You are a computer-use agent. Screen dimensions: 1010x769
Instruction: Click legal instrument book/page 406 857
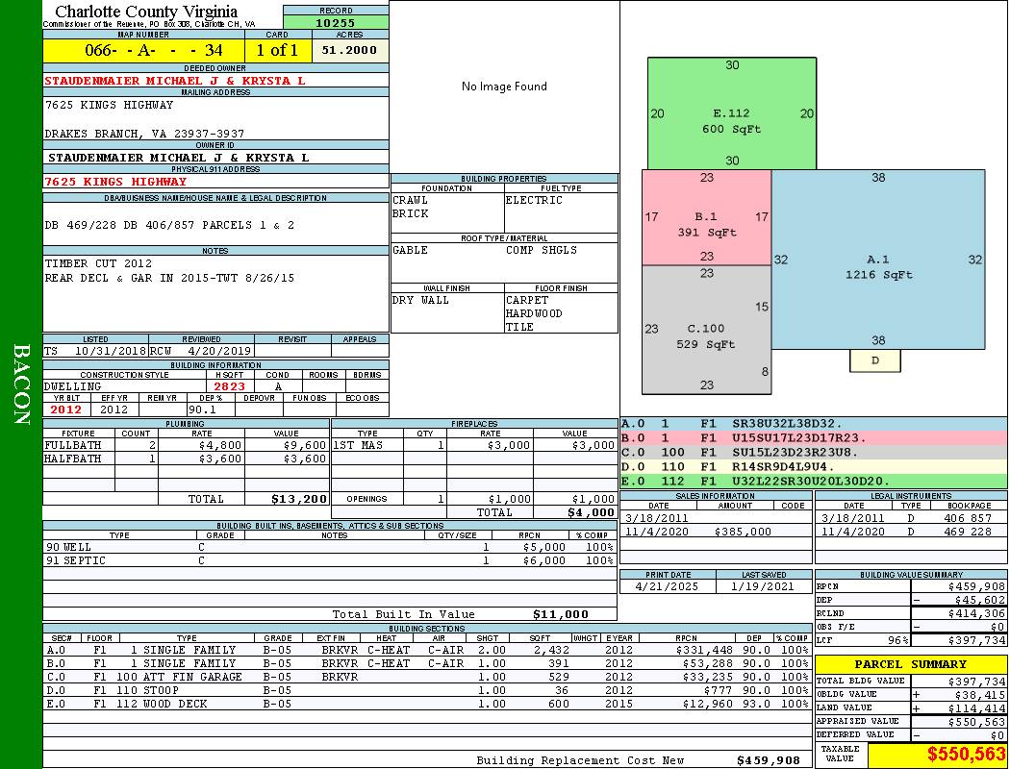coord(968,518)
